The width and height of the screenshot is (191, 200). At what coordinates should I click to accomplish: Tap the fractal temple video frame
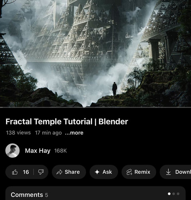(x=95, y=53)
